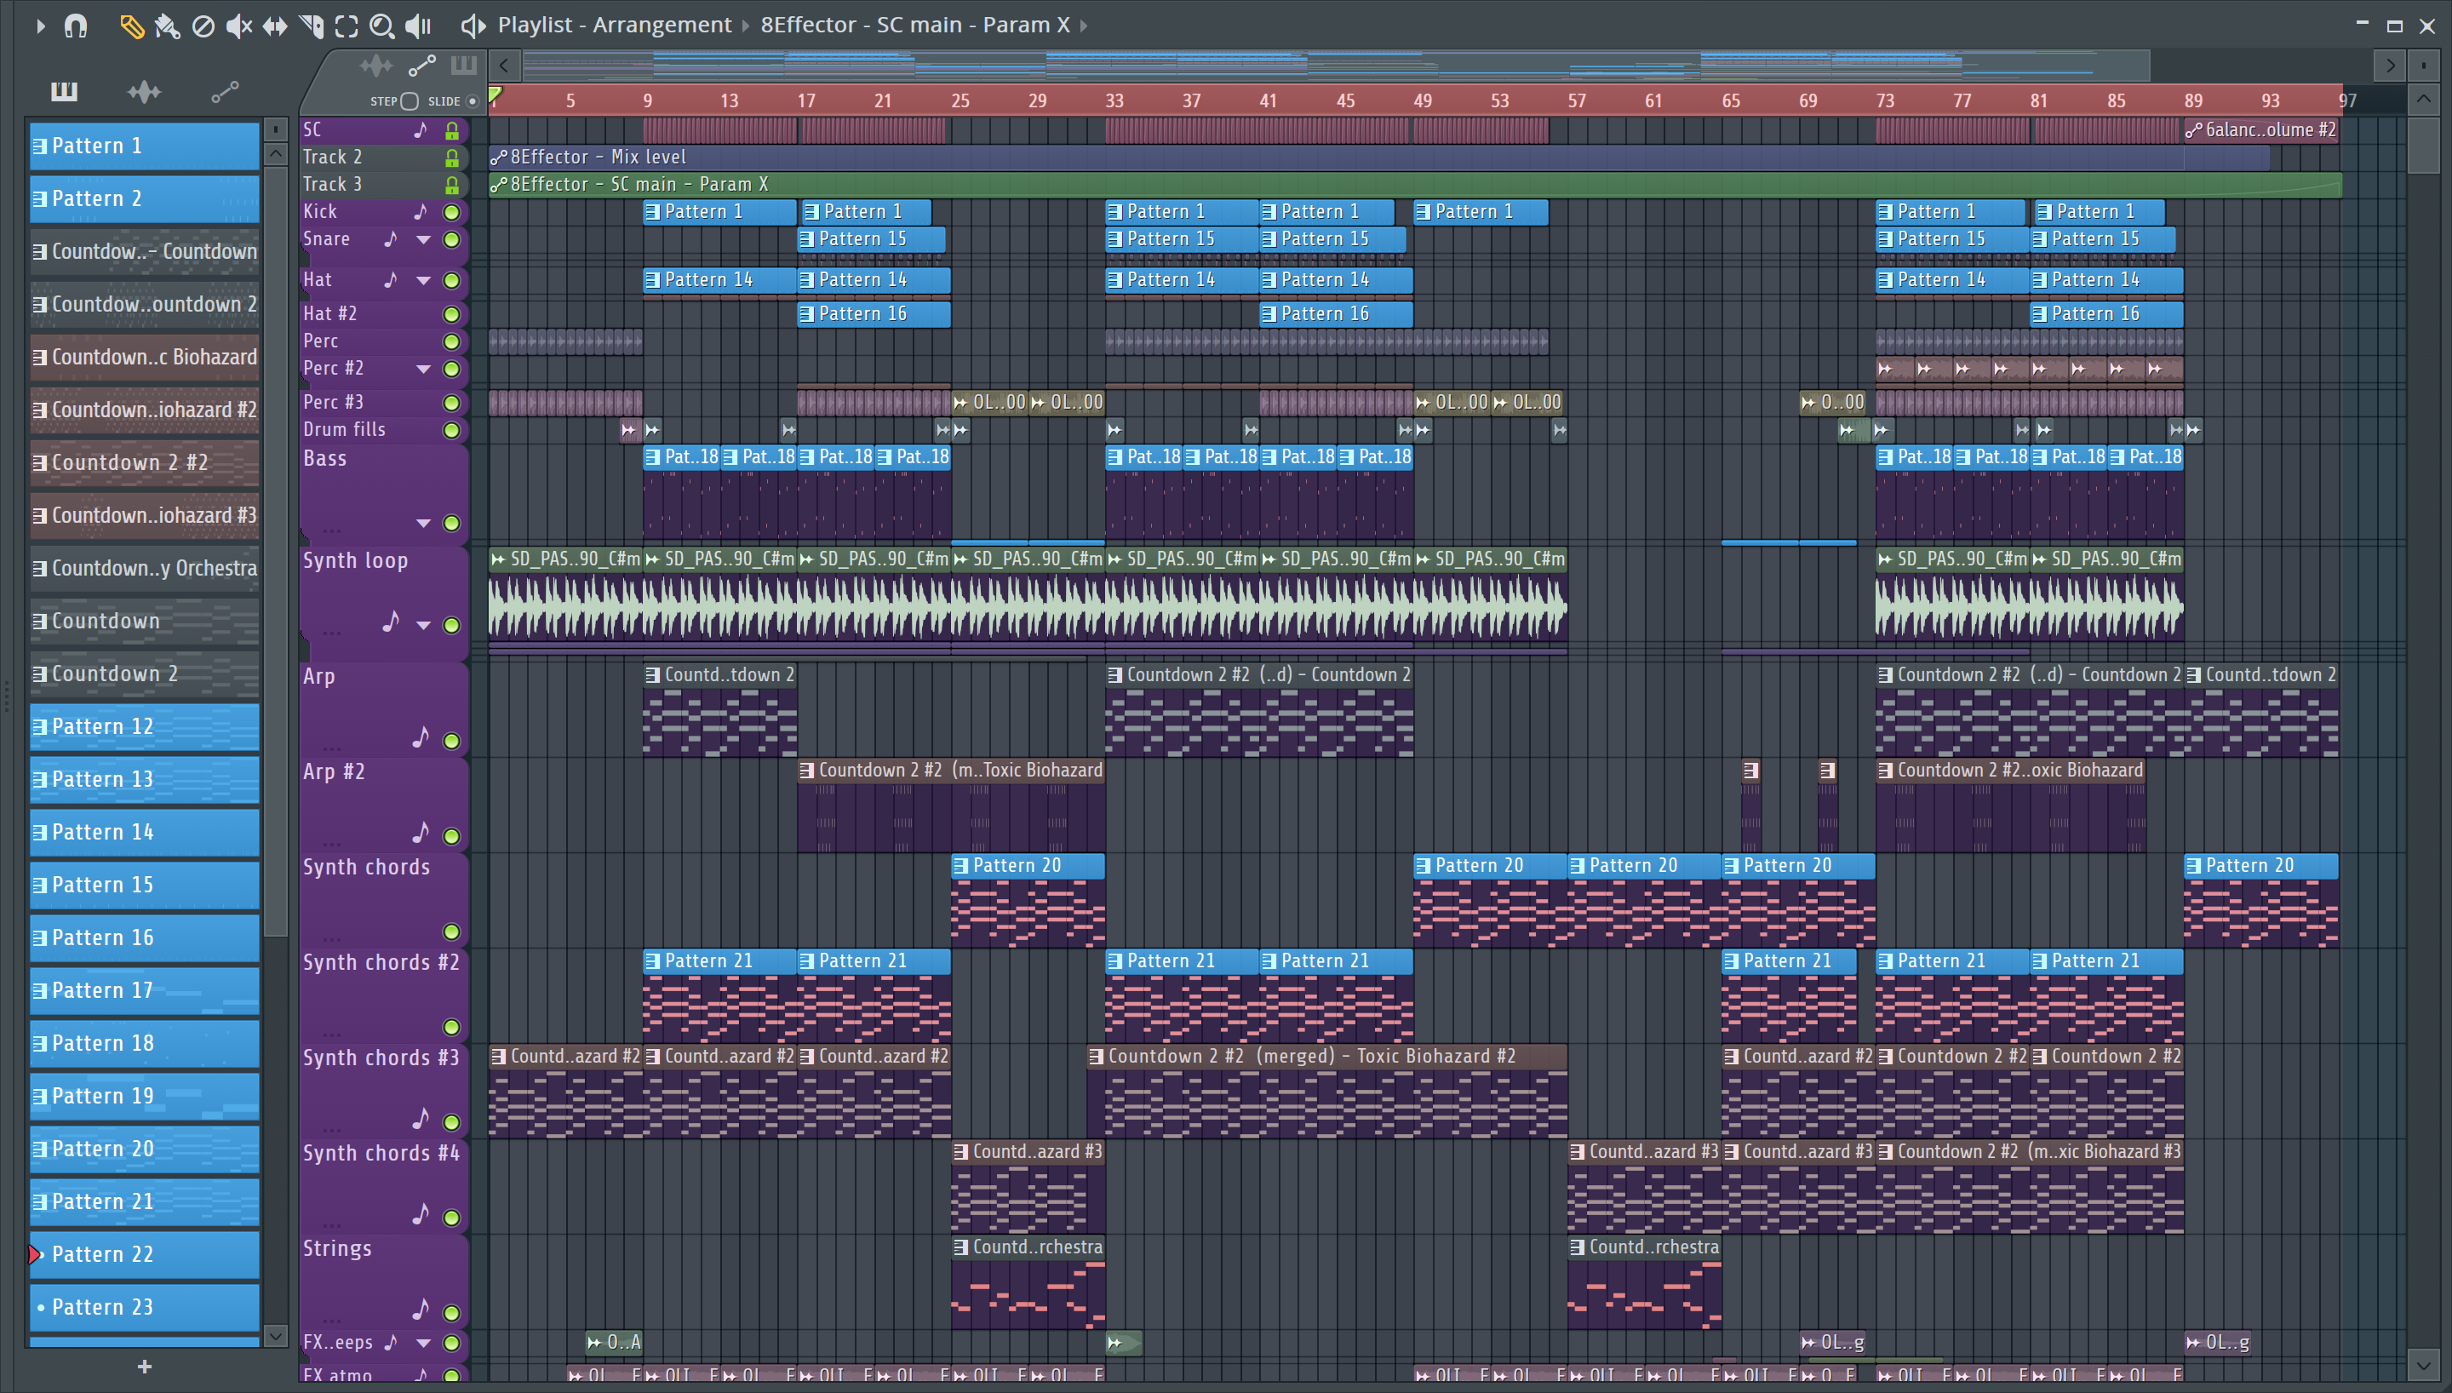
Task: Open the playlist options menu arrow
Action: (39, 26)
